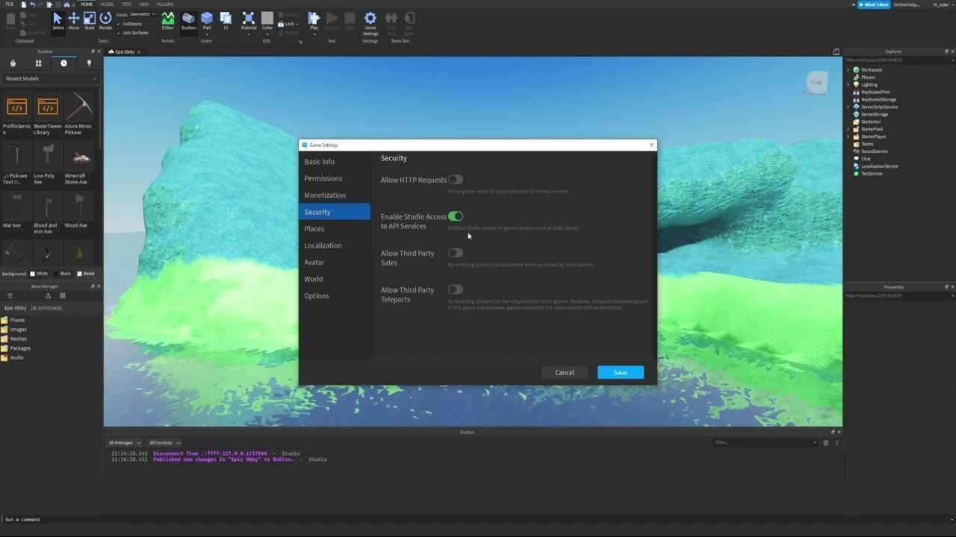Screen dimensions: 956x537
Task: Expand the Workspace node in Explorer
Action: [x=848, y=70]
